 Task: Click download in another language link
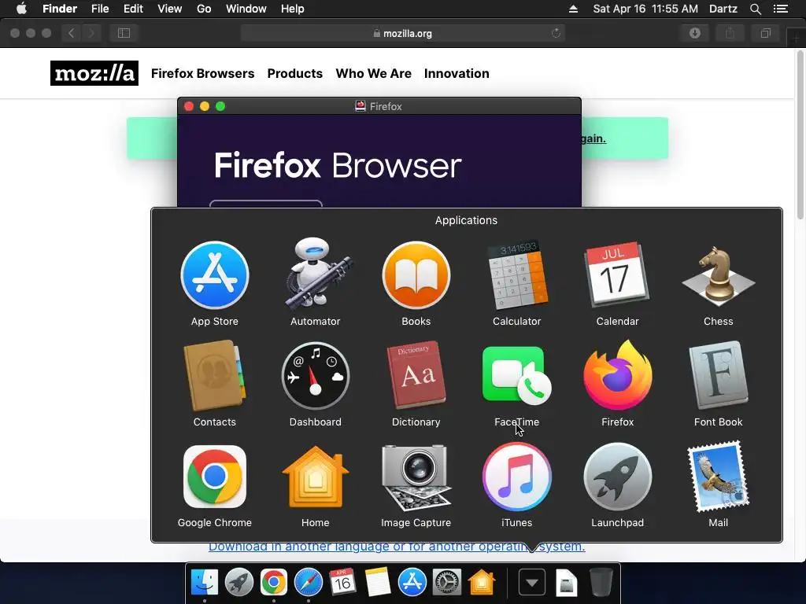click(x=397, y=547)
